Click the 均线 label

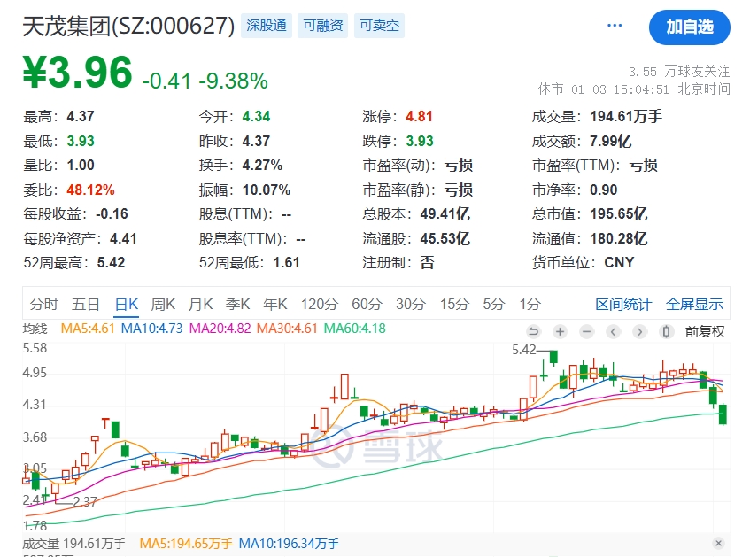(x=35, y=329)
